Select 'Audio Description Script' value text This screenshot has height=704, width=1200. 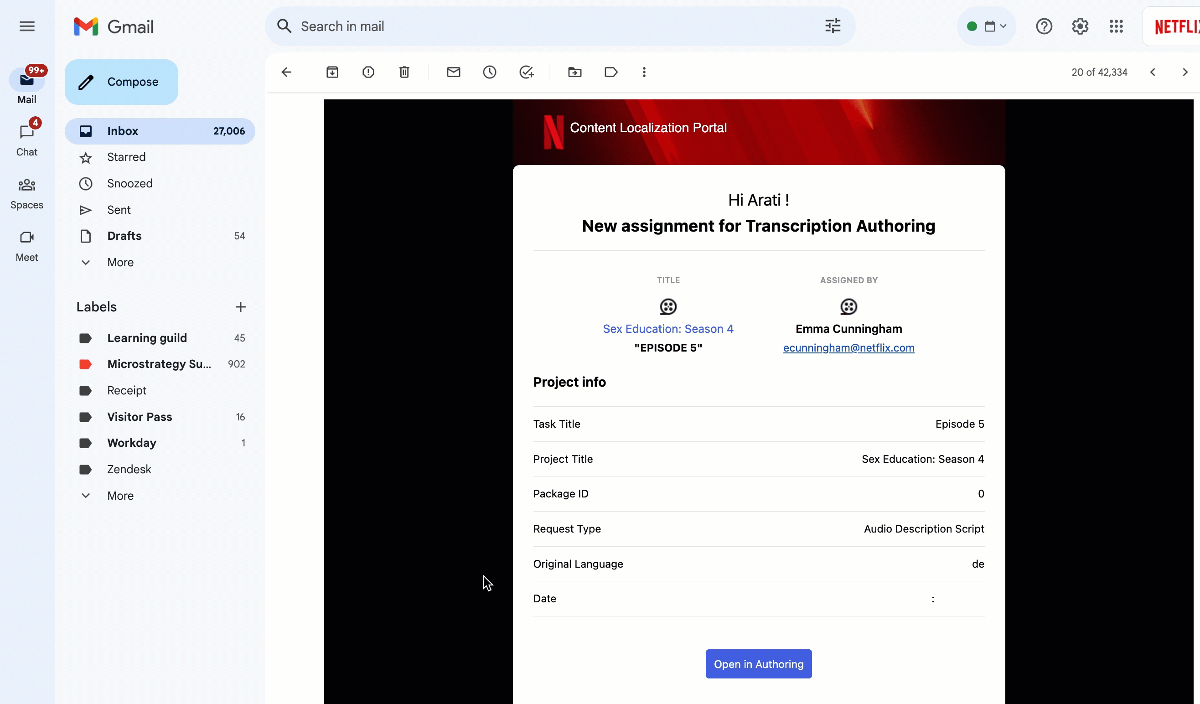923,529
